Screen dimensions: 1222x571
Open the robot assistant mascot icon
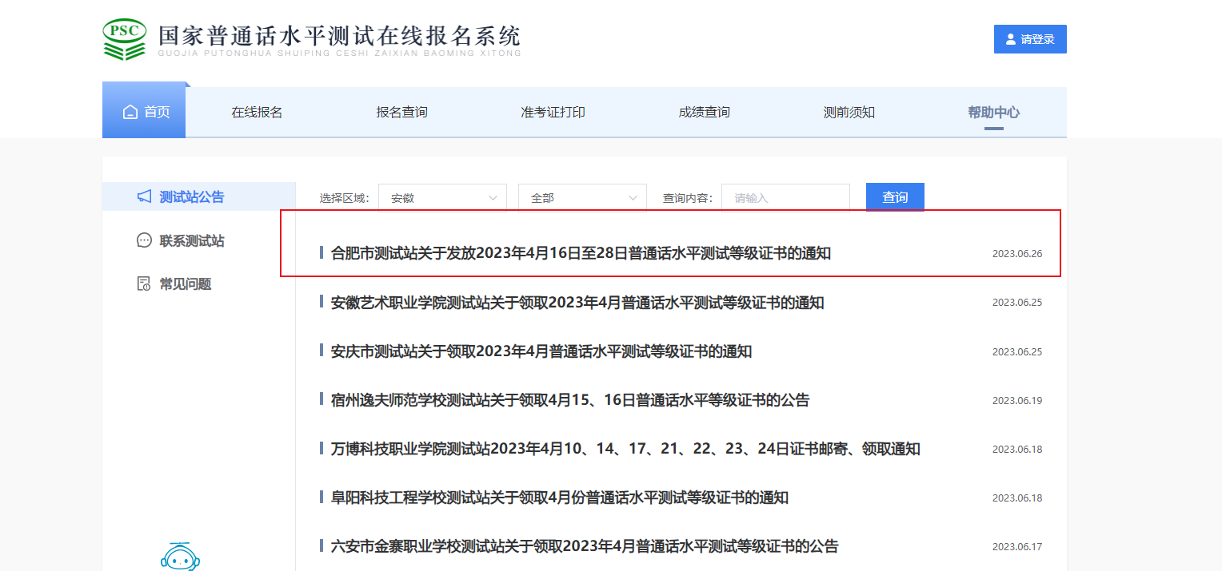coord(180,557)
